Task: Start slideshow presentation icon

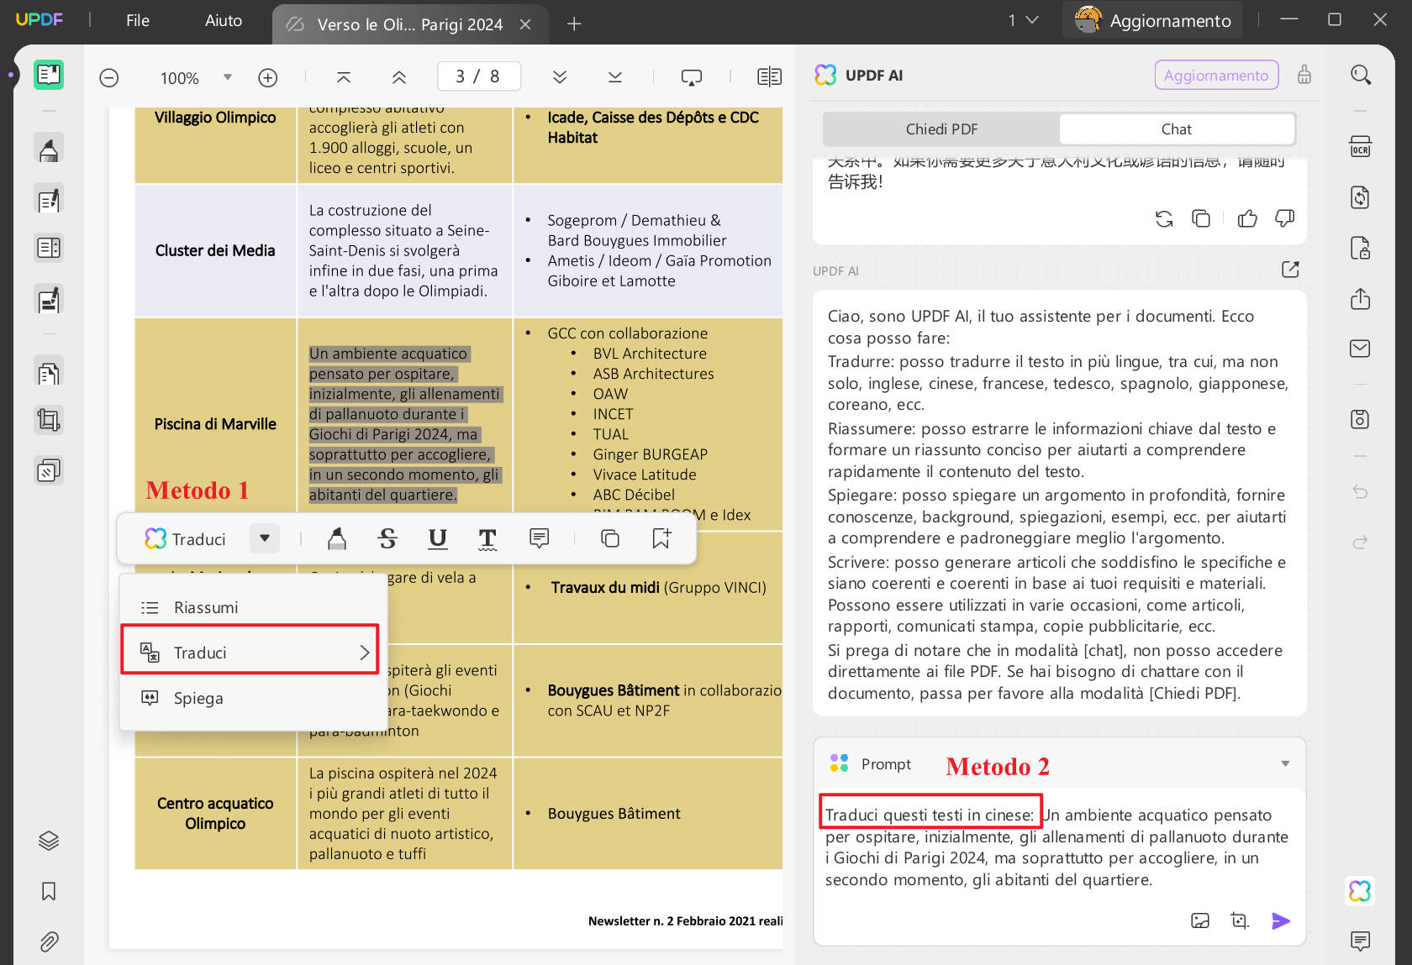Action: (692, 77)
